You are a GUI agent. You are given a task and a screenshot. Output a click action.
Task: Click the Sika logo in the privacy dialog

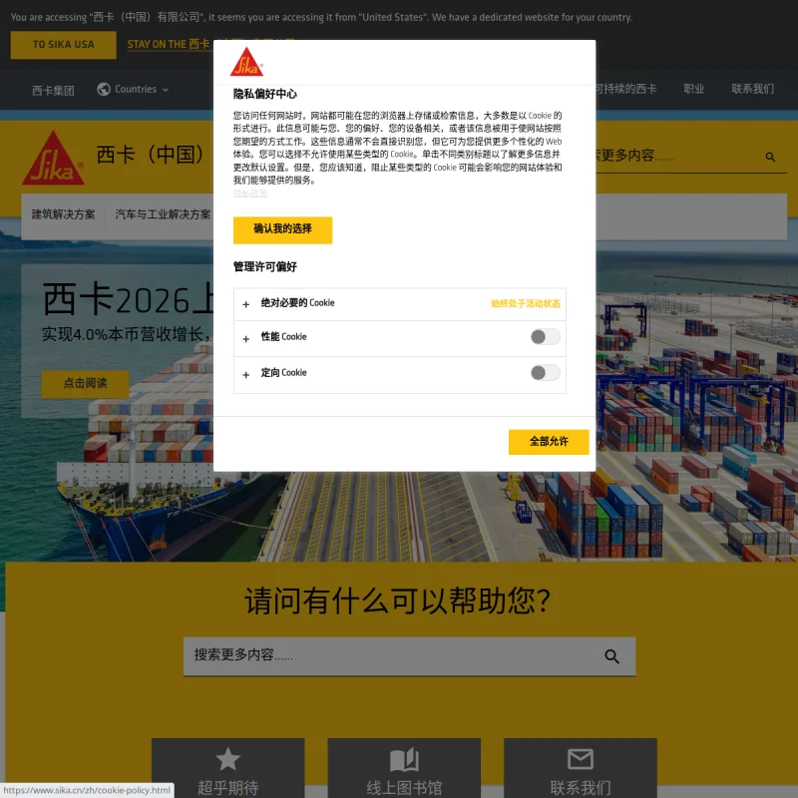(x=246, y=62)
